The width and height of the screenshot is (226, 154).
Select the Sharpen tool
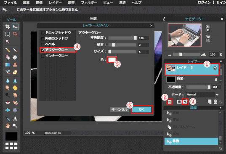point(15,80)
